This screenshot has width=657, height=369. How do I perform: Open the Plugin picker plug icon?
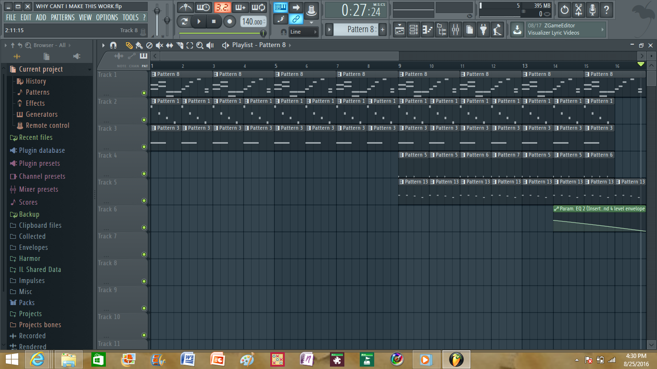[483, 30]
